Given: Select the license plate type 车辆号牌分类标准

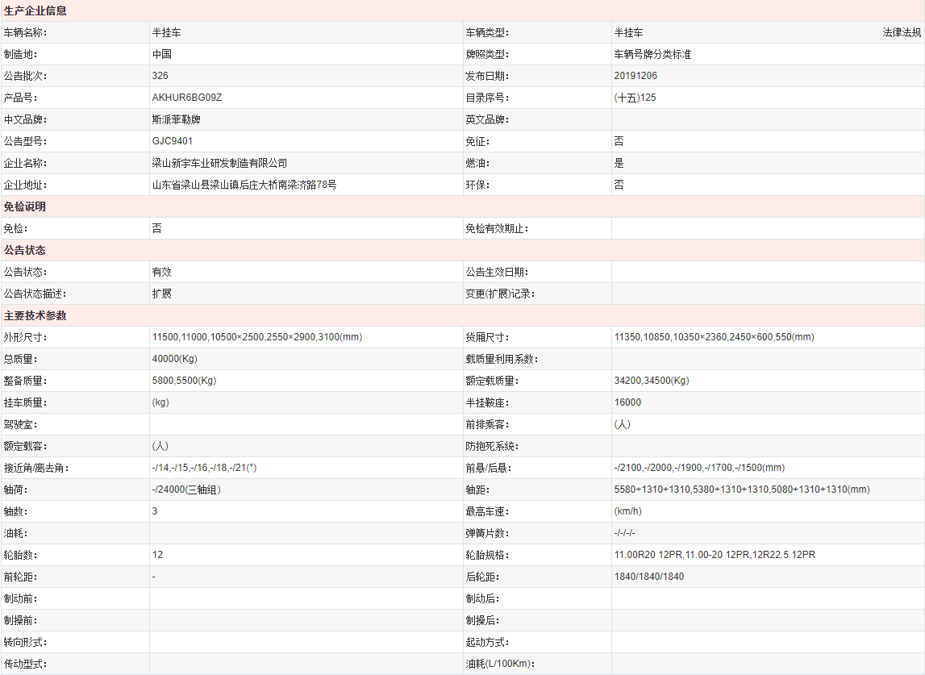Looking at the screenshot, I should pos(652,55).
